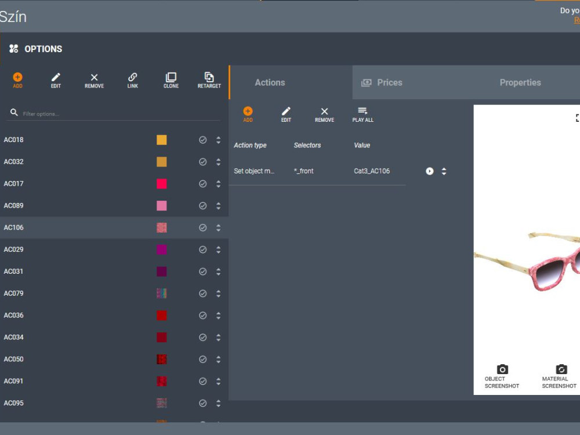Toggle the check circle for AC017
The image size is (580, 435).
[202, 184]
